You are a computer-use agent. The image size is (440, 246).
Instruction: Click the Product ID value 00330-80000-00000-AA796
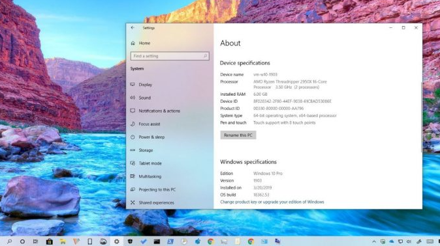tap(278, 108)
